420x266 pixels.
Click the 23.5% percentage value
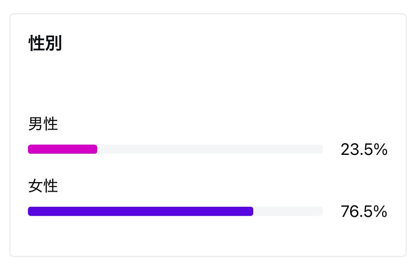364,149
